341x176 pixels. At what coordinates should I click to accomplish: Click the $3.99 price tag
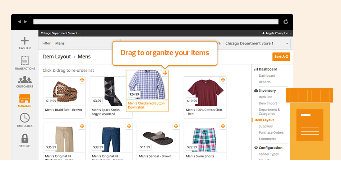click(97, 101)
